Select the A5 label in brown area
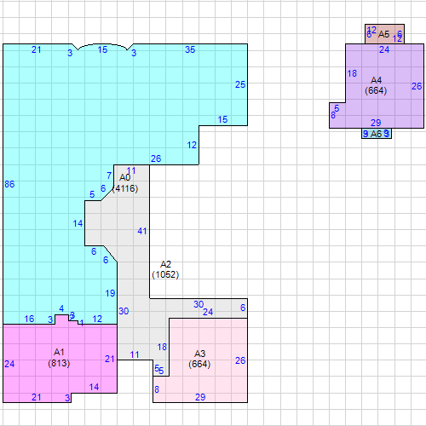Image resolution: width=426 pixels, height=426 pixels. (x=383, y=34)
